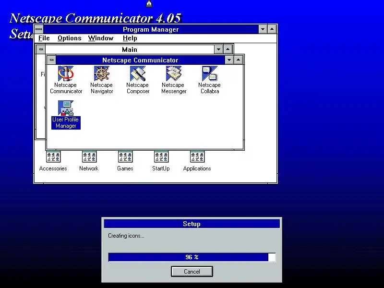The height and width of the screenshot is (288, 384).
Task: Cancel the Setup installation
Action: click(192, 272)
